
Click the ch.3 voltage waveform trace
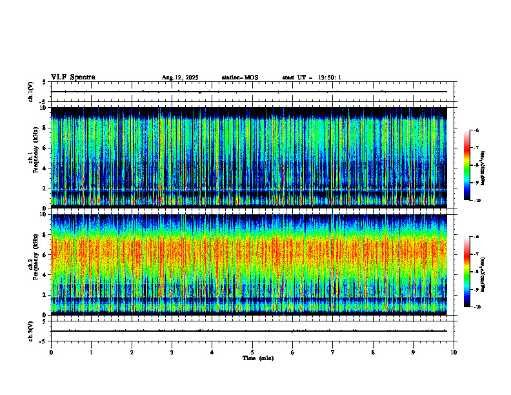click(249, 331)
